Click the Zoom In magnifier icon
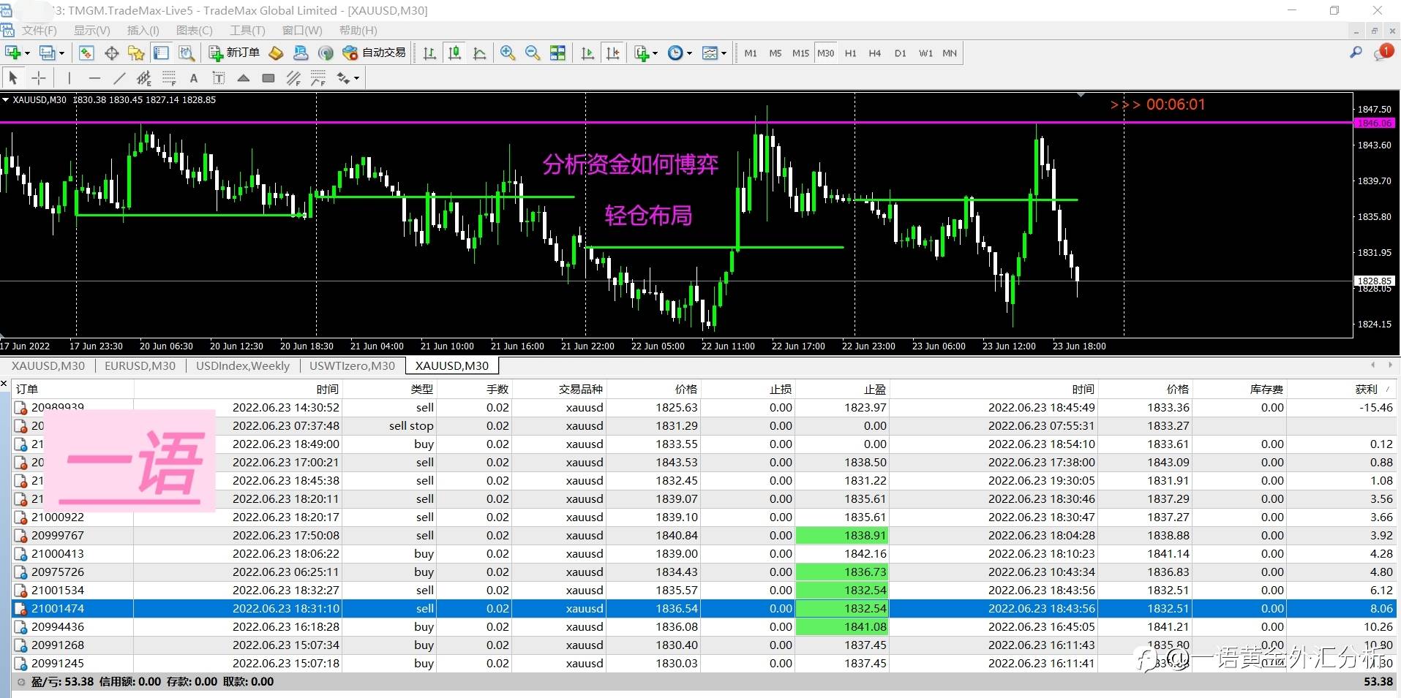1401x698 pixels. [x=507, y=53]
